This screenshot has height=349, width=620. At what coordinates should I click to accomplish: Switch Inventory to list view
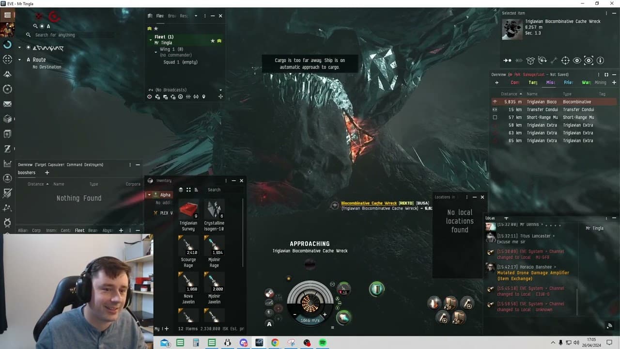(x=196, y=190)
